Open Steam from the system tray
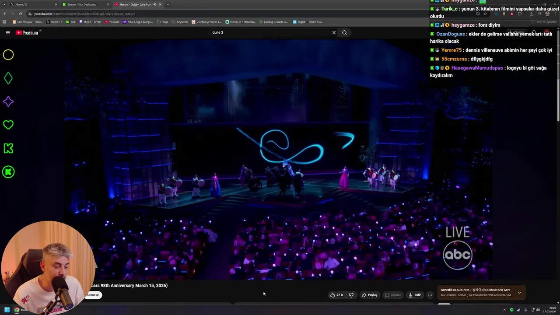The width and height of the screenshot is (560, 315). pos(518,310)
